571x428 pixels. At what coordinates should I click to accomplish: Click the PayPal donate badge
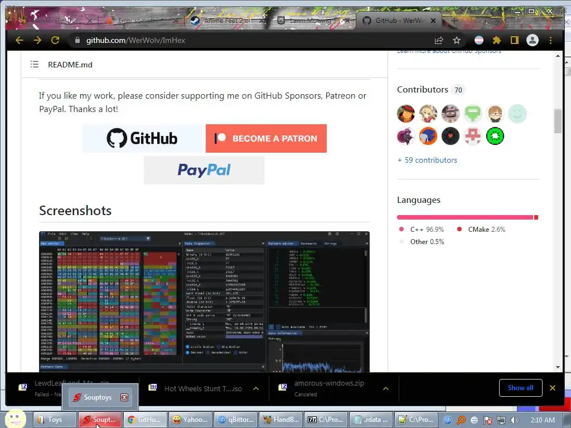pyautogui.click(x=204, y=170)
